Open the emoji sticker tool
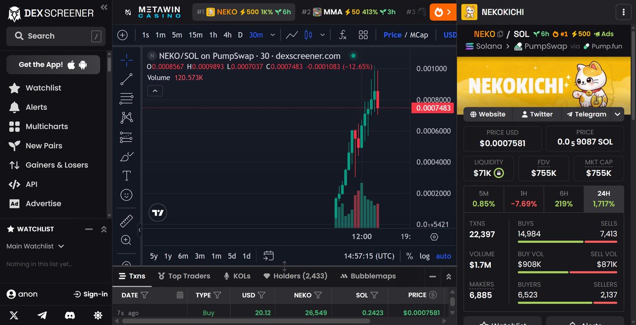 (x=126, y=195)
